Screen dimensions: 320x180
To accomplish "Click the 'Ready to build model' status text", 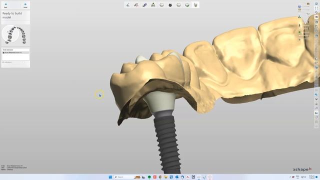I will [x=12, y=15].
